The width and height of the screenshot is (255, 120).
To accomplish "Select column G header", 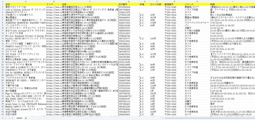I will coord(174,2).
